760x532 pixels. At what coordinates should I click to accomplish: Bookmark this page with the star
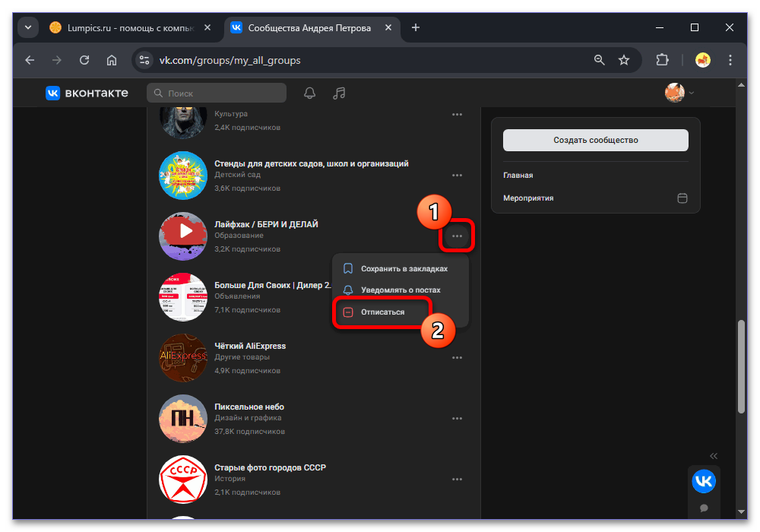(x=624, y=60)
